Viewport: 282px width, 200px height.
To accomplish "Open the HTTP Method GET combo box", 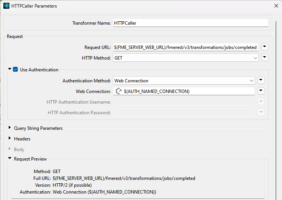I will click(x=186, y=58).
